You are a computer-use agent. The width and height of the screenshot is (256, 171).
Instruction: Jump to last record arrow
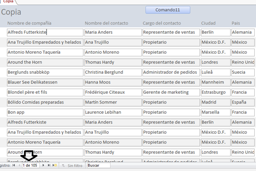pyautogui.click(x=49, y=165)
